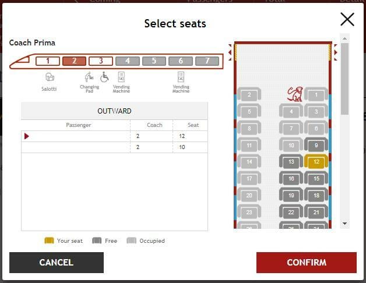Select coach 5 in train diagram
The image size is (366, 283).
point(154,61)
